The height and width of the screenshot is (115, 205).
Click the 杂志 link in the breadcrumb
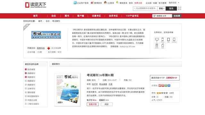click(48, 21)
